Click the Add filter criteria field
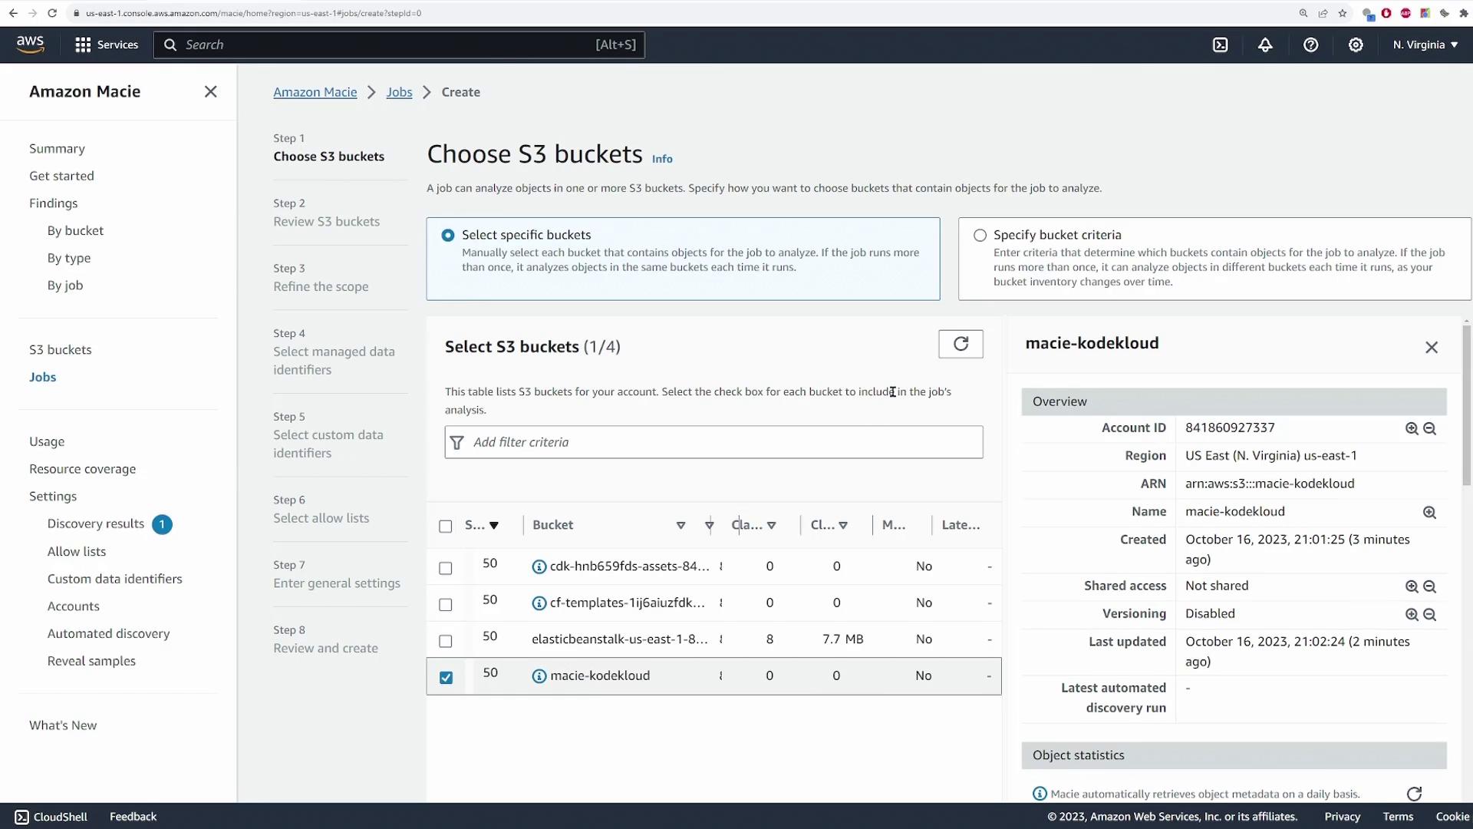Screen dimensions: 1473x829 point(713,442)
